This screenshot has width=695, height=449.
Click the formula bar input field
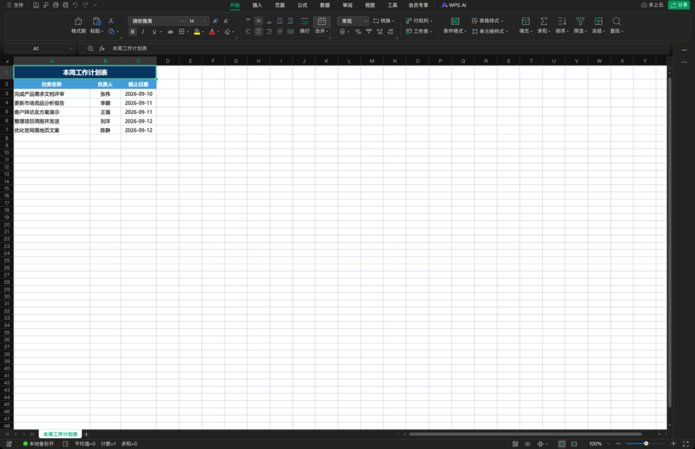tap(389, 49)
